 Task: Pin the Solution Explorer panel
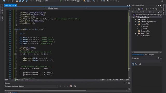tap(158, 5)
